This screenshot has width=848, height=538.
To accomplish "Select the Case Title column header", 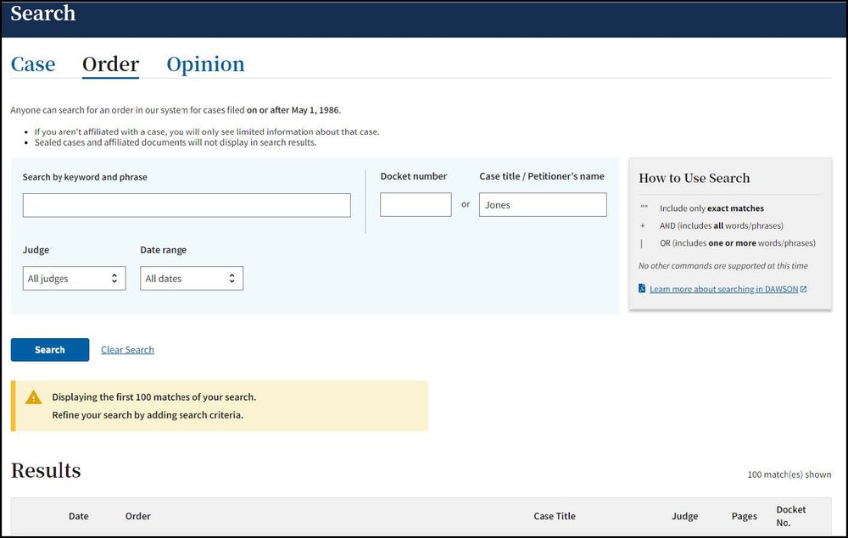I will click(x=555, y=516).
